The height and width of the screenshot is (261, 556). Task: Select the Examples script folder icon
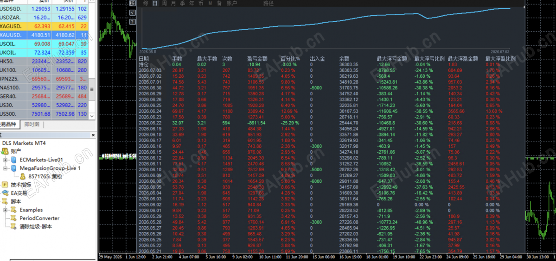[14, 210]
